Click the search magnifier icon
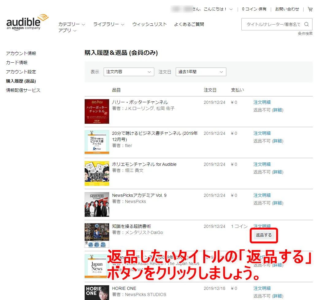Image resolution: width=322 pixels, height=300 pixels. 306,24
